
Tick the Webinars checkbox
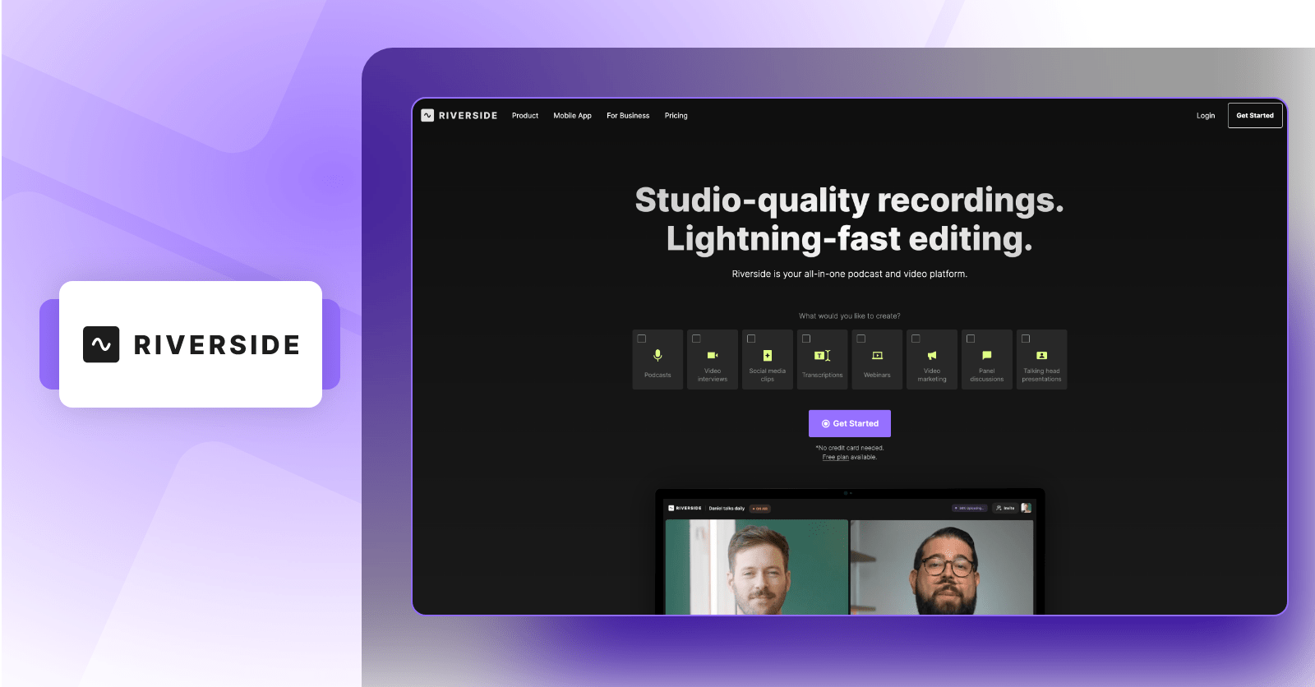861,339
